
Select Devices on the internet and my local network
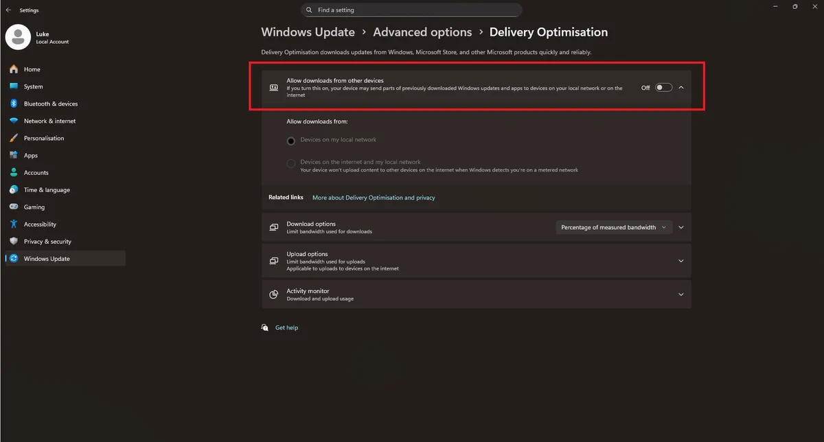coord(291,163)
